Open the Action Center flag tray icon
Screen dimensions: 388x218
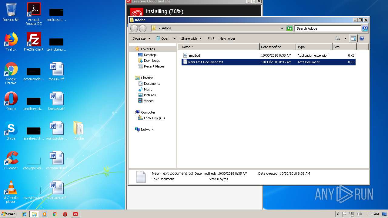[345, 214]
